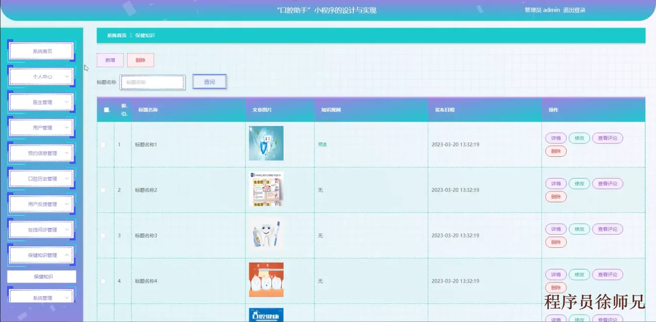Open the article image thumbnail for 标题名称3

(x=266, y=234)
